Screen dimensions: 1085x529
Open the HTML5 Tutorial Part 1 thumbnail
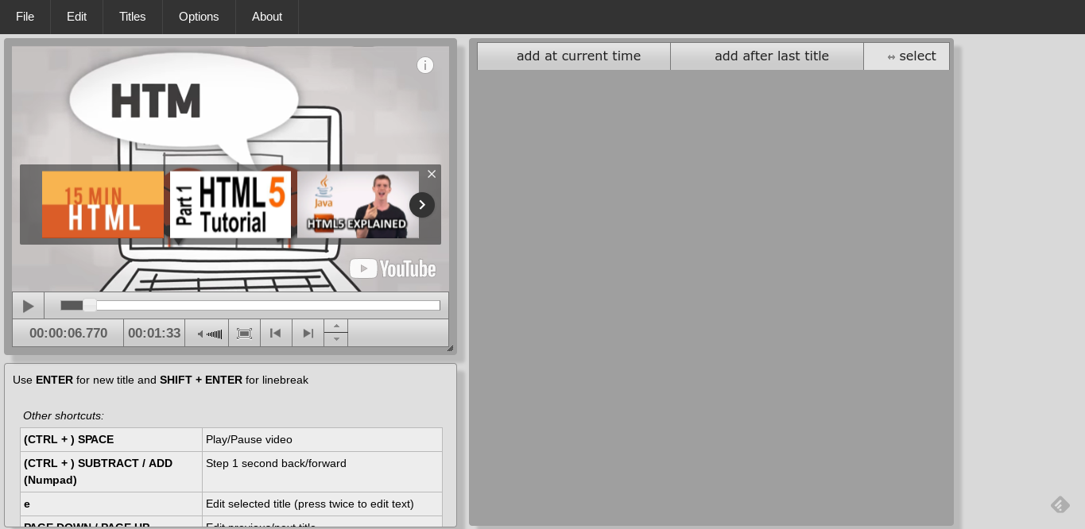tap(231, 204)
